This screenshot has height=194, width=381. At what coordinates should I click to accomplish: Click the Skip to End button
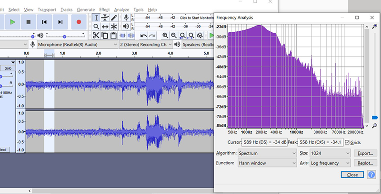point(60,22)
